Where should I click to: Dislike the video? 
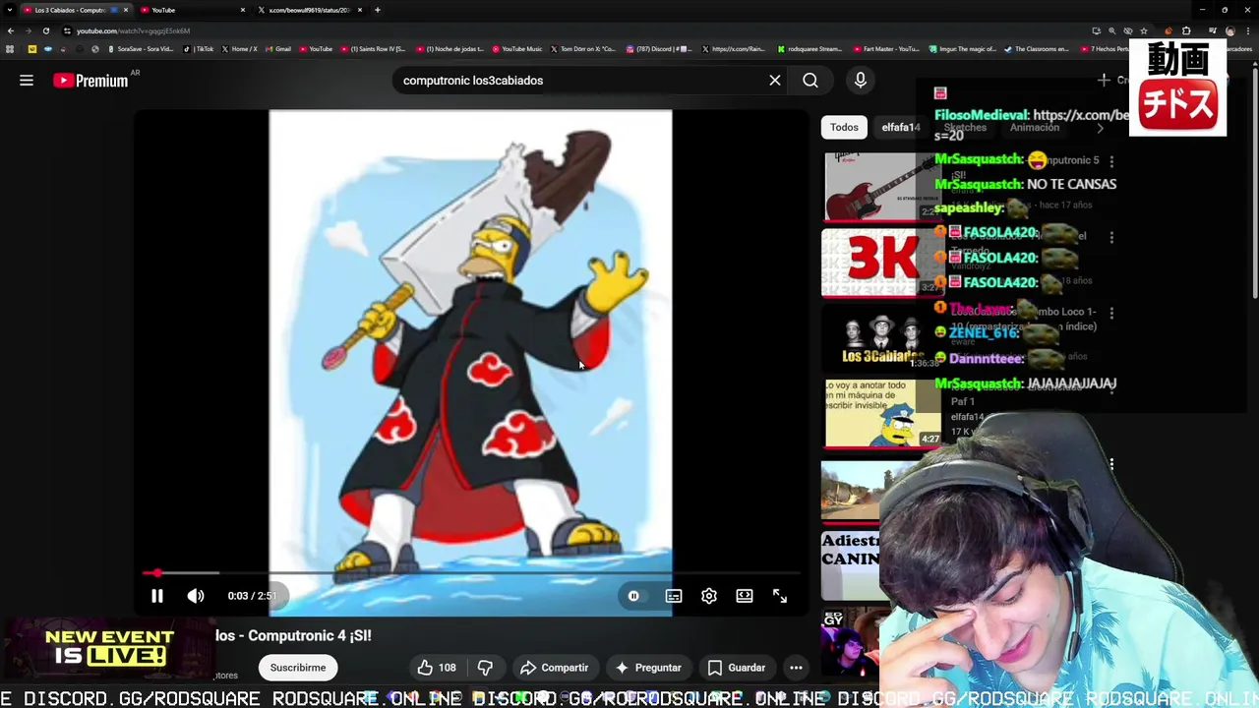click(x=485, y=668)
